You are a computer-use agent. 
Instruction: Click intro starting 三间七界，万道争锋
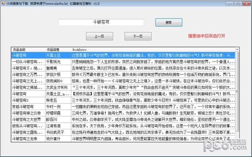coord(153,113)
